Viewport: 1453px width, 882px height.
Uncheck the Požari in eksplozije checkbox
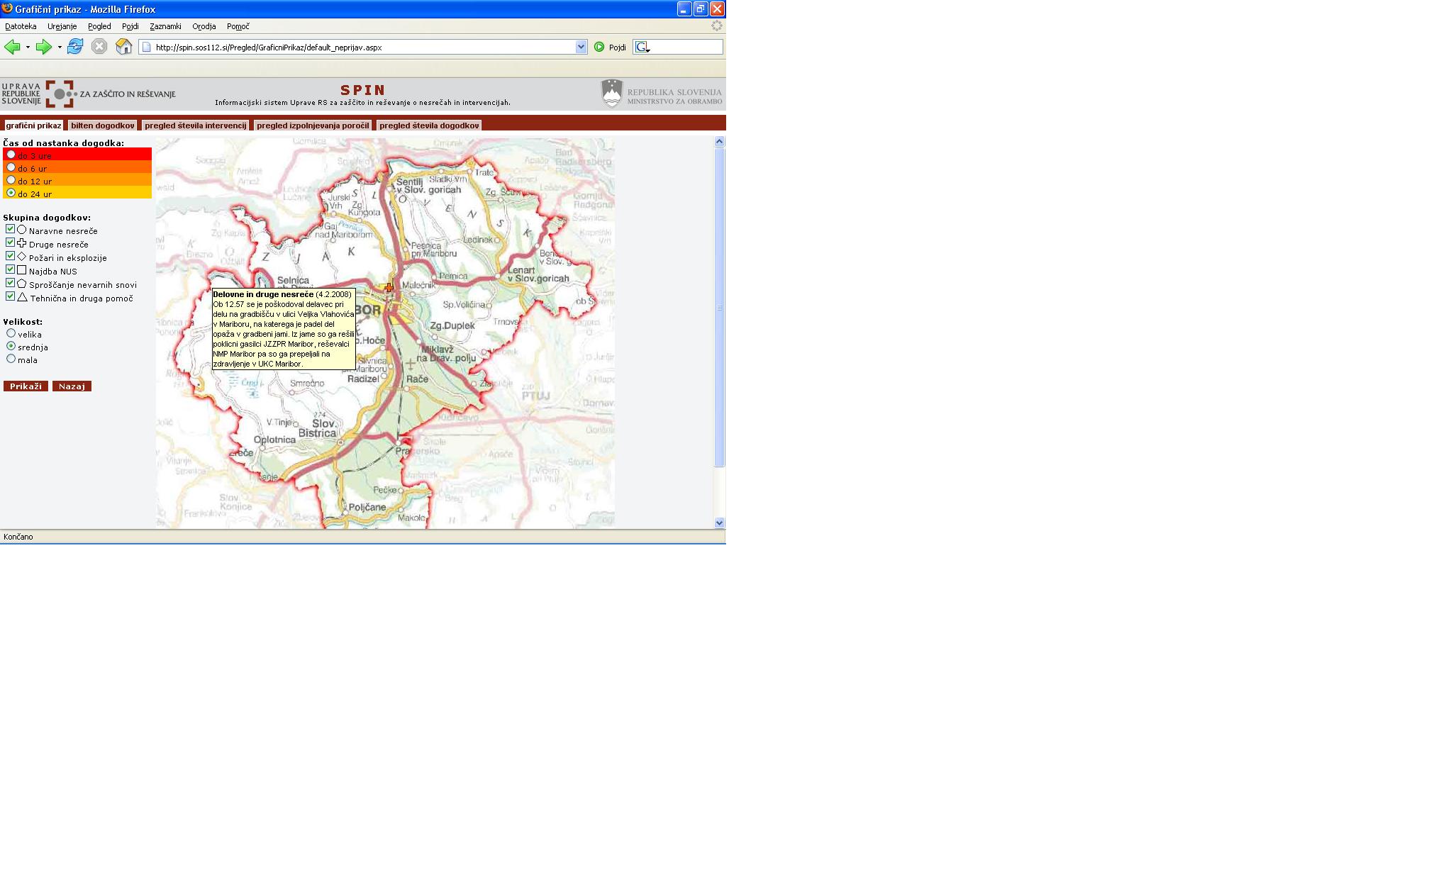(x=10, y=256)
